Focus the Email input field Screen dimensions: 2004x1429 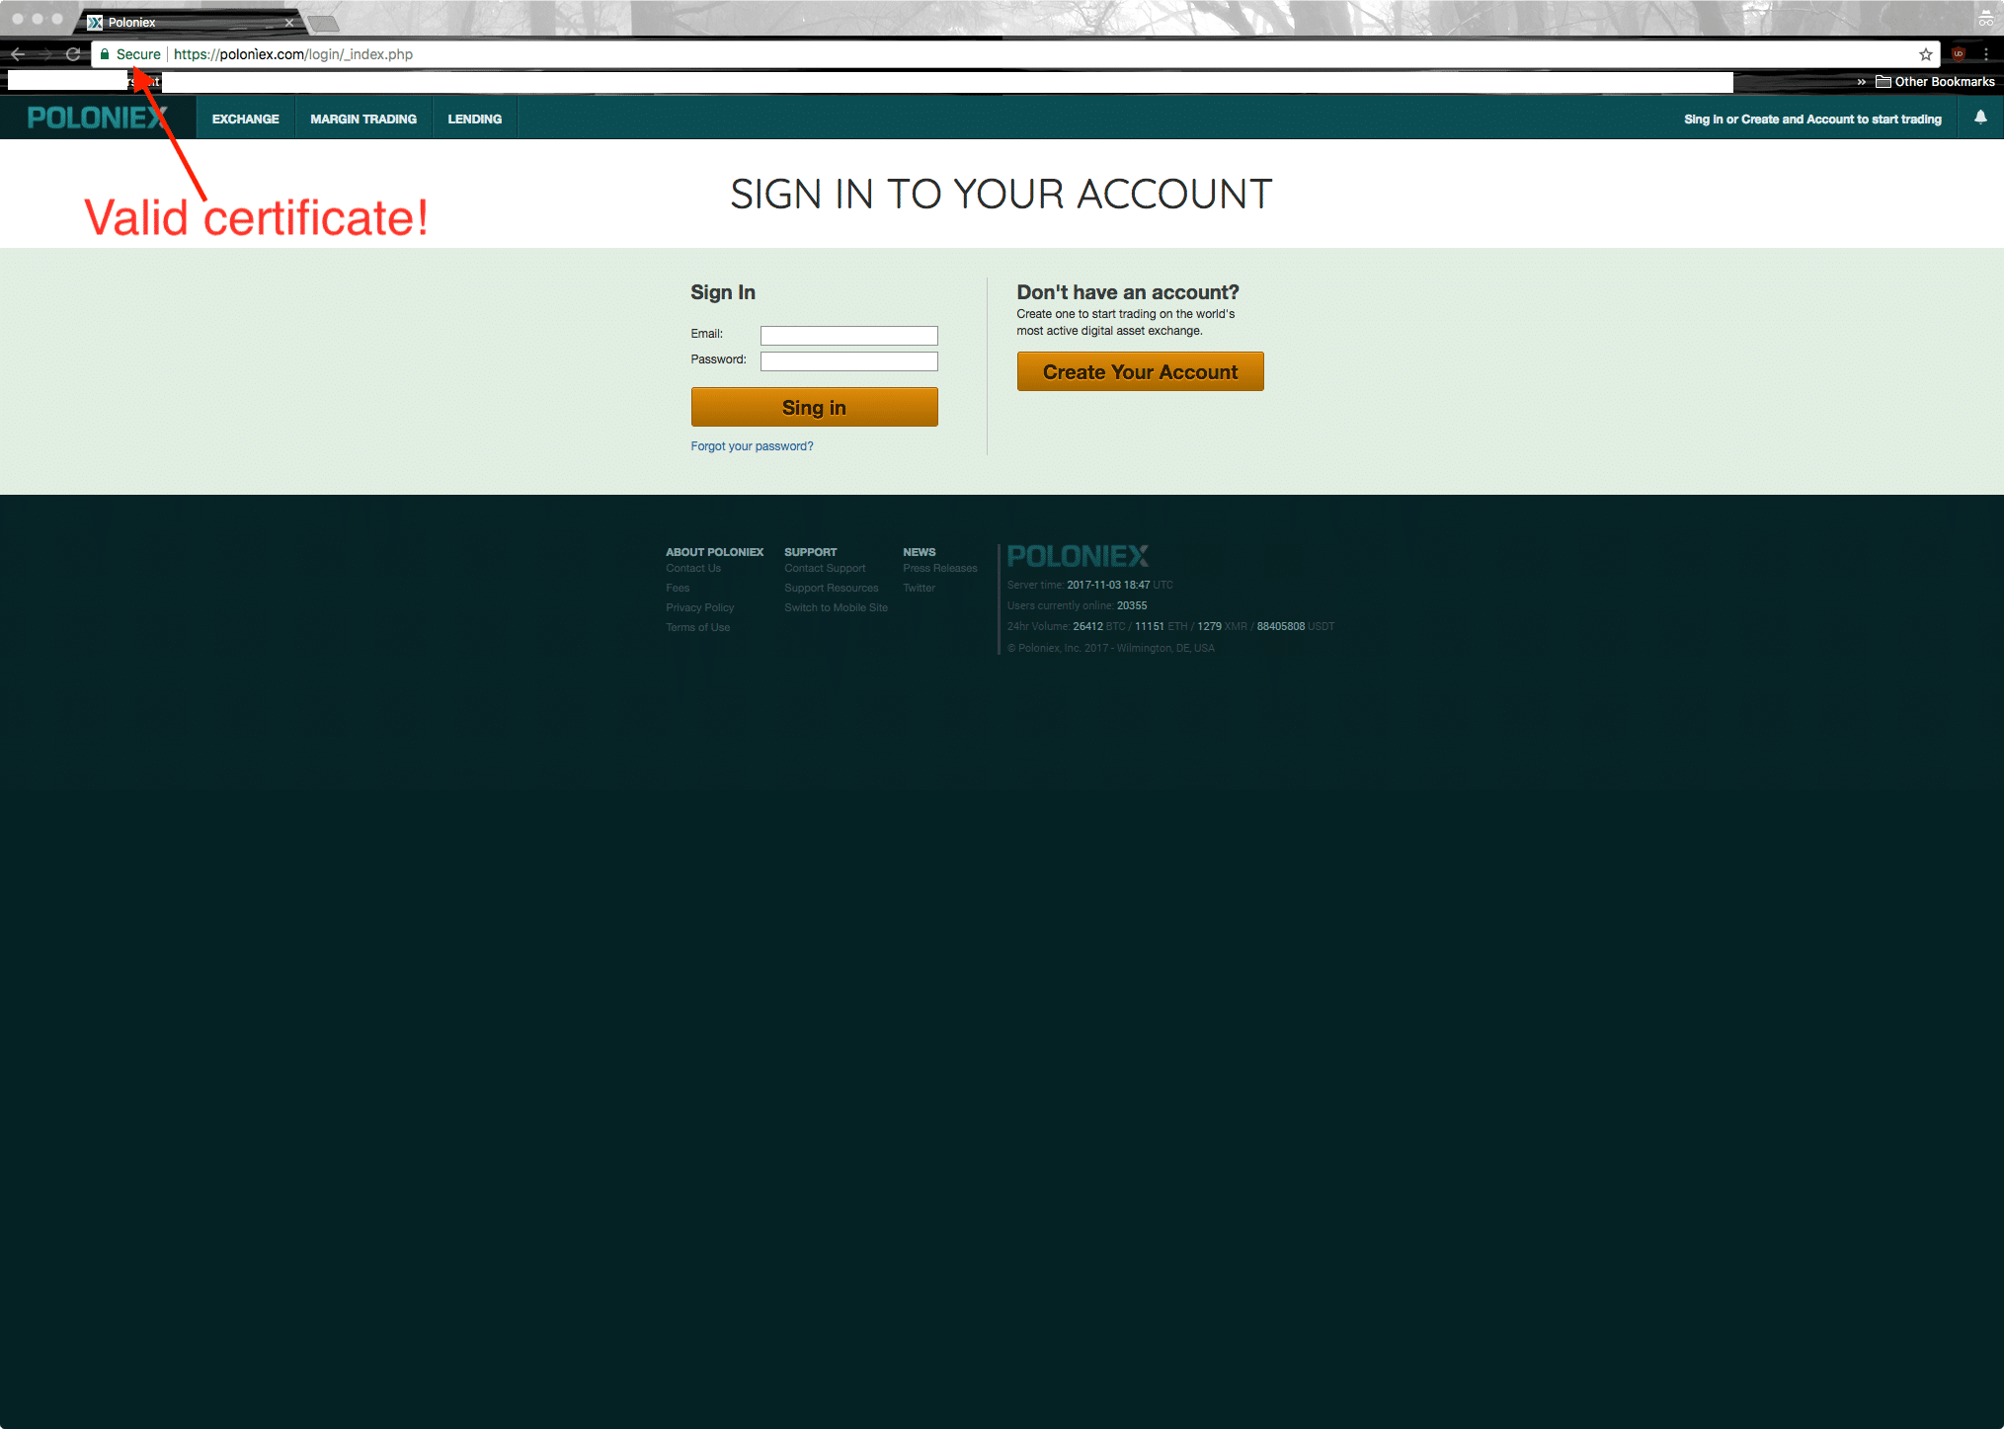tap(848, 336)
